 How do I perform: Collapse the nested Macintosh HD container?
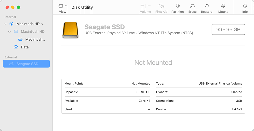point(10,32)
